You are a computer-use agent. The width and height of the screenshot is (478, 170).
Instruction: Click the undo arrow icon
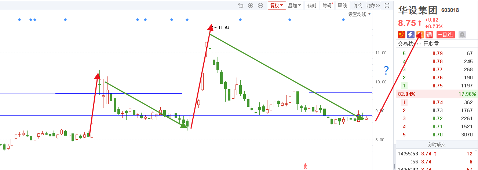click(x=241, y=5)
